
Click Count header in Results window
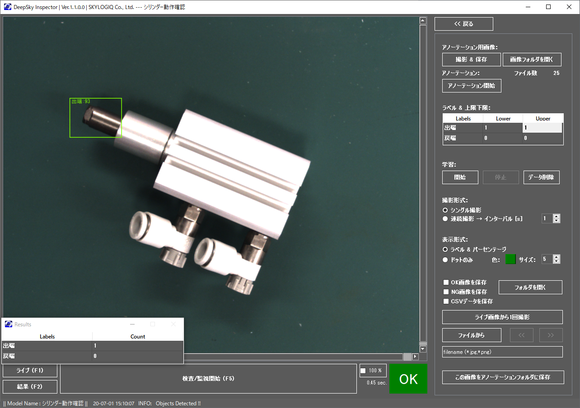pos(138,336)
